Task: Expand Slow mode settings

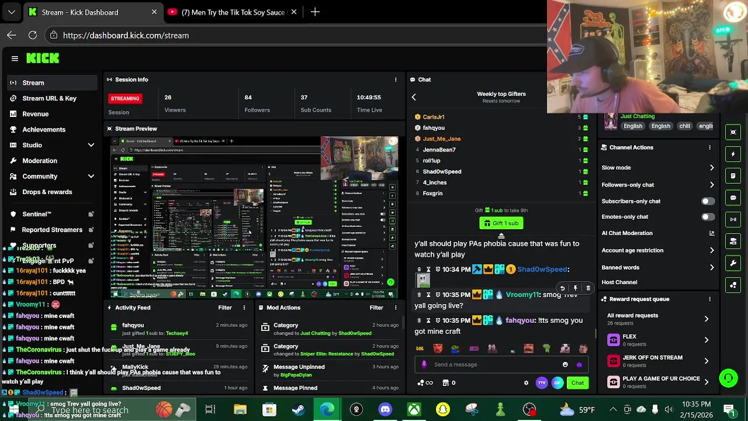Action: [658, 168]
